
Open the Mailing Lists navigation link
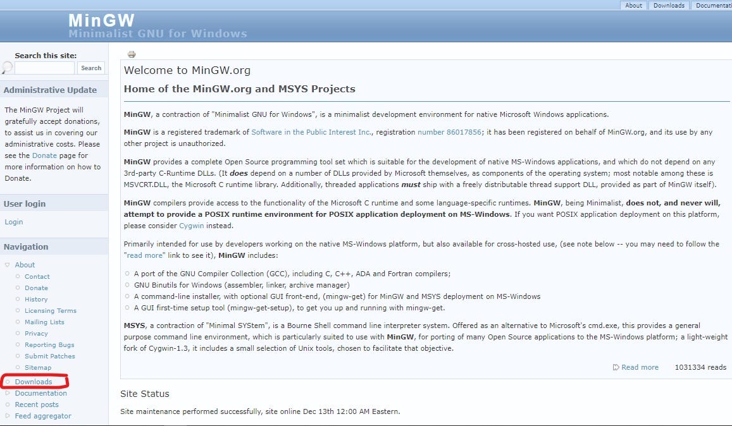(44, 322)
